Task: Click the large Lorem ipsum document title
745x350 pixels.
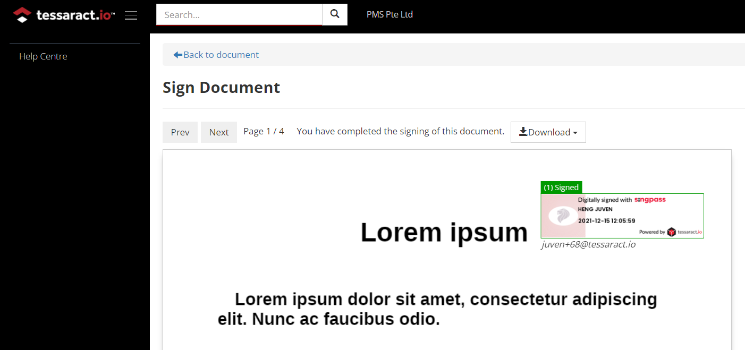Action: [x=444, y=232]
